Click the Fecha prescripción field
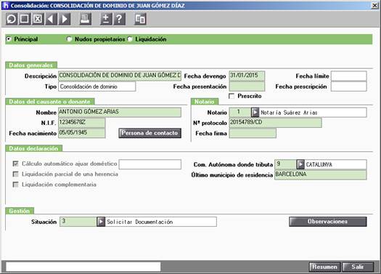Screen dimensions: 381x274 (348, 86)
